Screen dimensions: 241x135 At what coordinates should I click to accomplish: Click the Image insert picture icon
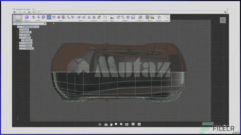click(x=112, y=17)
